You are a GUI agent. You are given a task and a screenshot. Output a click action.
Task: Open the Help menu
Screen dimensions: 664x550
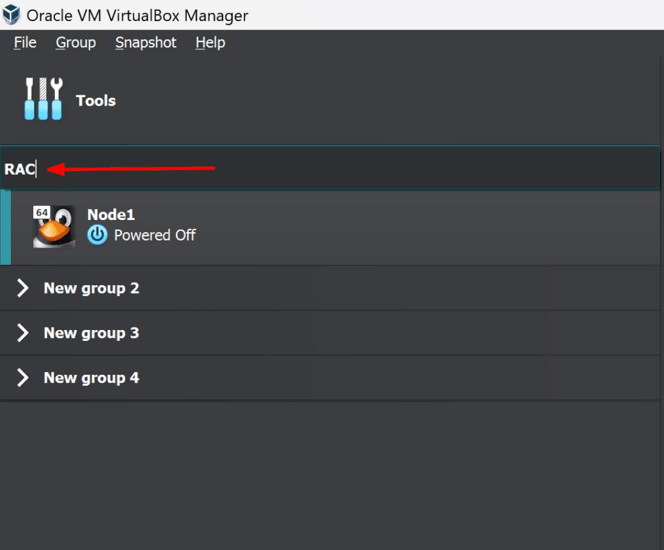[210, 42]
